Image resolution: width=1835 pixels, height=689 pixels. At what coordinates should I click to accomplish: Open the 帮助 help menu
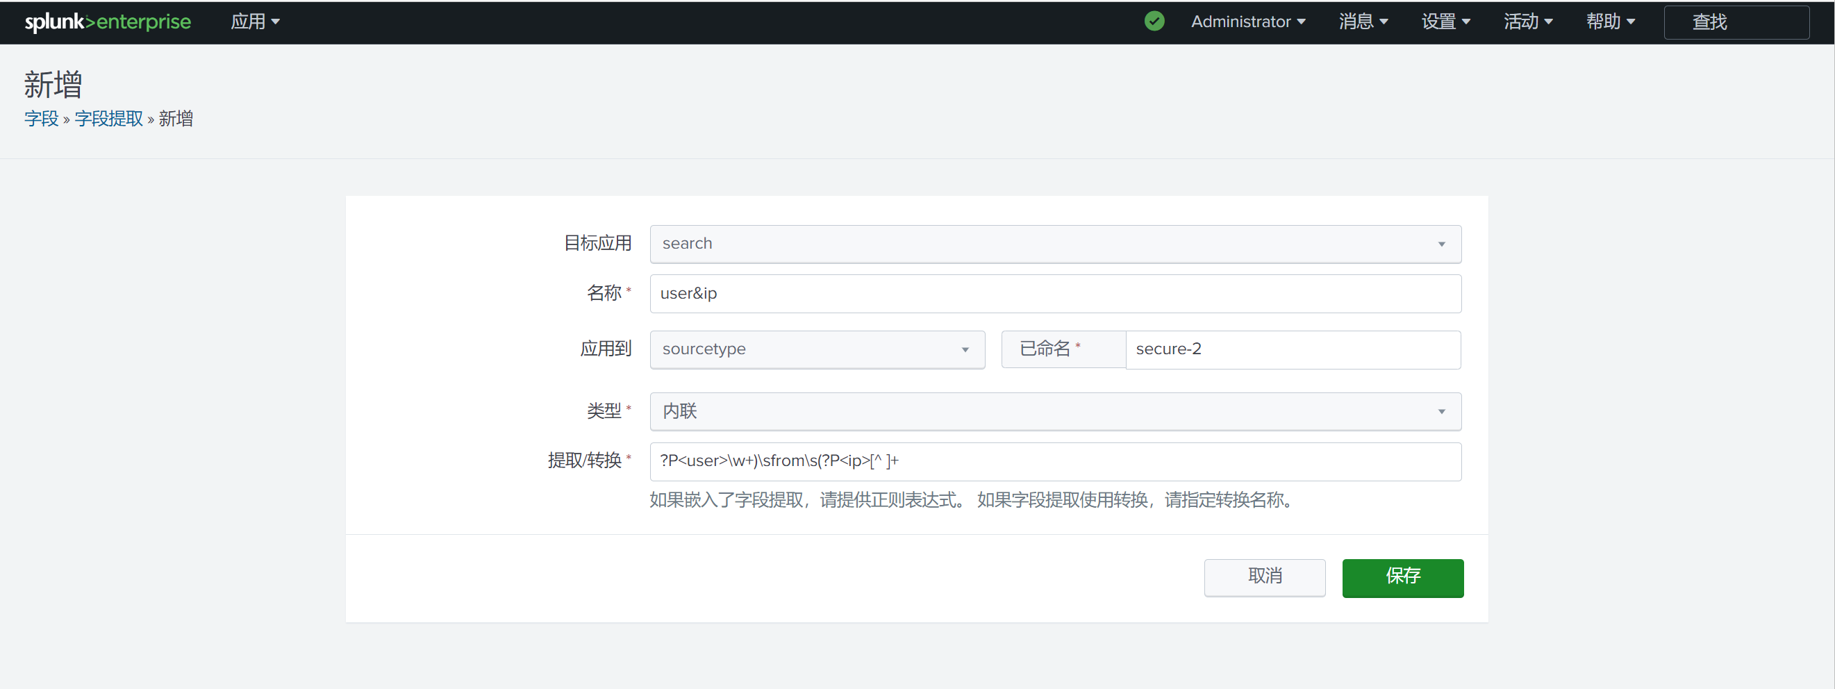(x=1610, y=22)
